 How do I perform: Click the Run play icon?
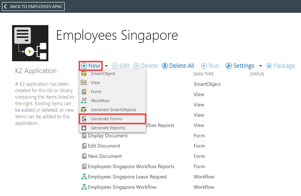[204, 66]
